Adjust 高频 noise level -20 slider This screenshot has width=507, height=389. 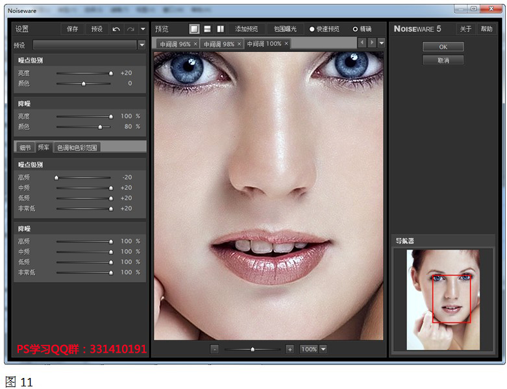click(56, 178)
